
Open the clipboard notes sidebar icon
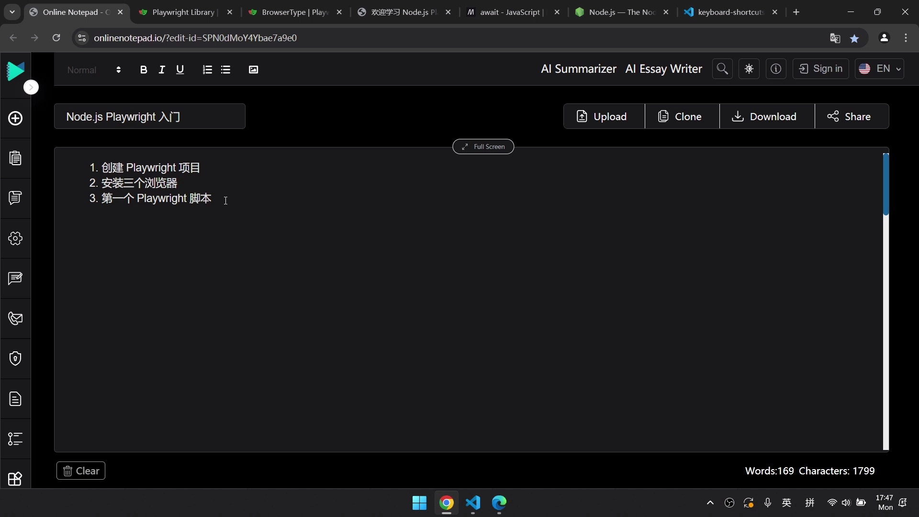(15, 158)
